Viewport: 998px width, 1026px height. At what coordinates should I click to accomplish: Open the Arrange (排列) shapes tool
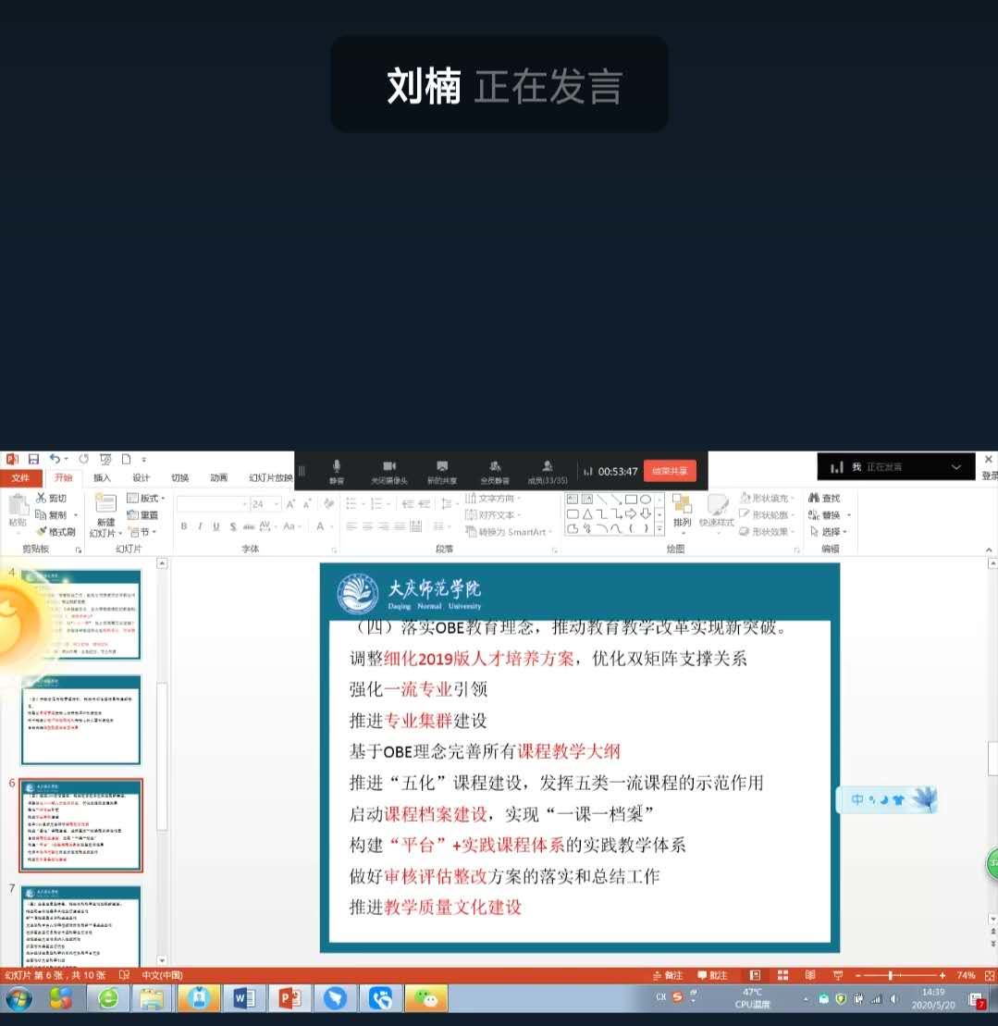coord(682,509)
